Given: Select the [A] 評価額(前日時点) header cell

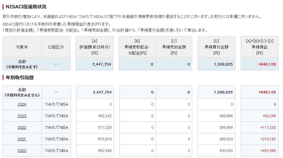Looking at the screenshot, I should click(95, 47).
